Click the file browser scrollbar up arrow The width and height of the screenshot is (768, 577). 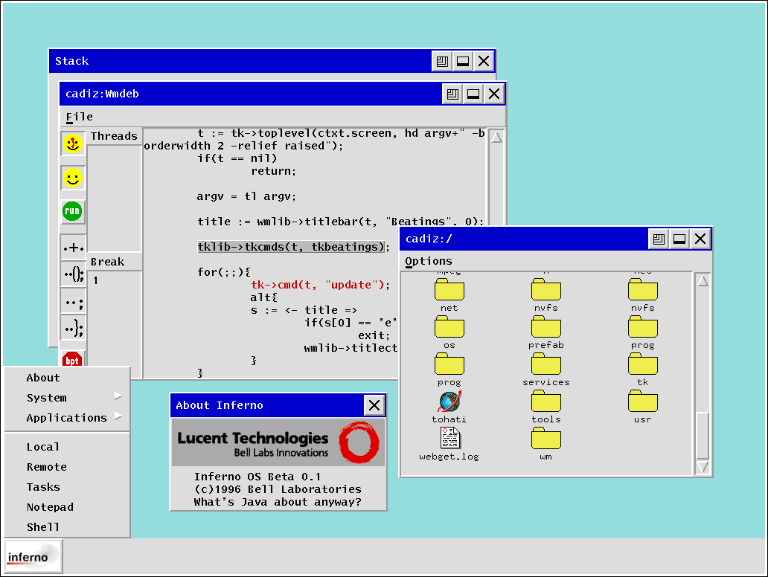pyautogui.click(x=702, y=280)
